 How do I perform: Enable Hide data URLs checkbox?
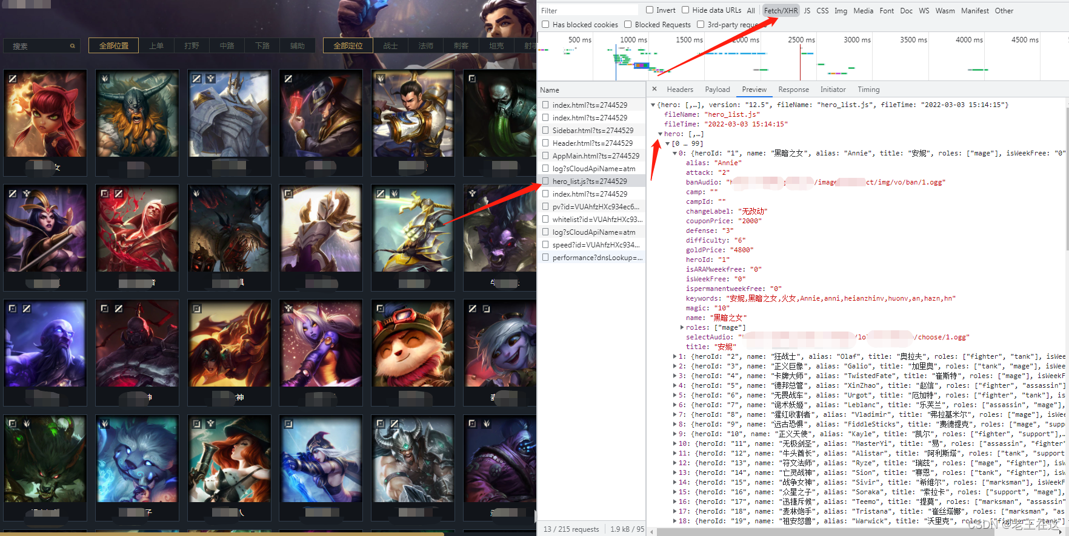click(x=685, y=10)
